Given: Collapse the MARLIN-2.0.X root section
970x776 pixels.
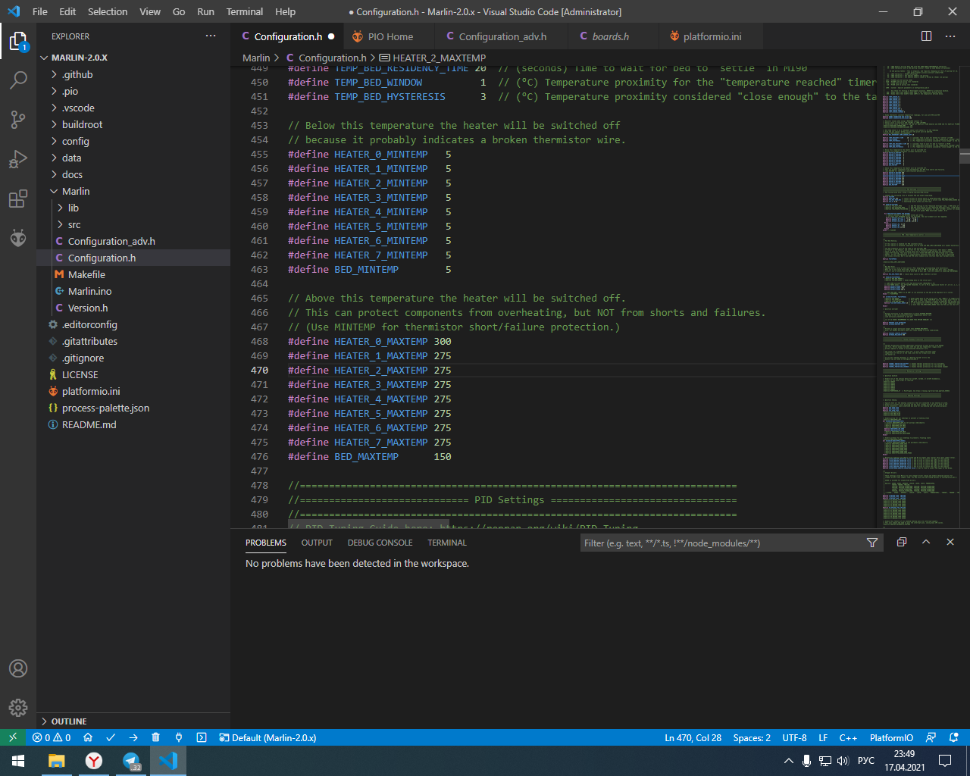Looking at the screenshot, I should click(133, 58).
